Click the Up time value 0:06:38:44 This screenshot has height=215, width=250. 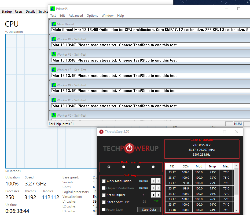[17, 211]
